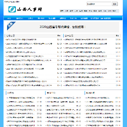Image resolution: width=127 pixels, height=127 pixels.
Task: Open the article dated 10-22
Action: coord(61,98)
